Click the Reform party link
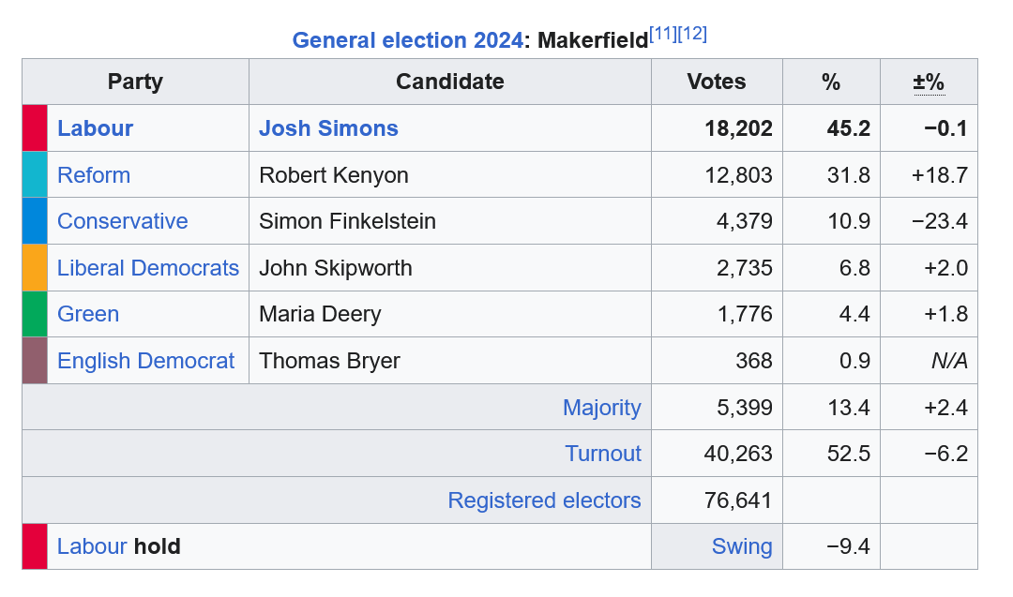 (94, 175)
